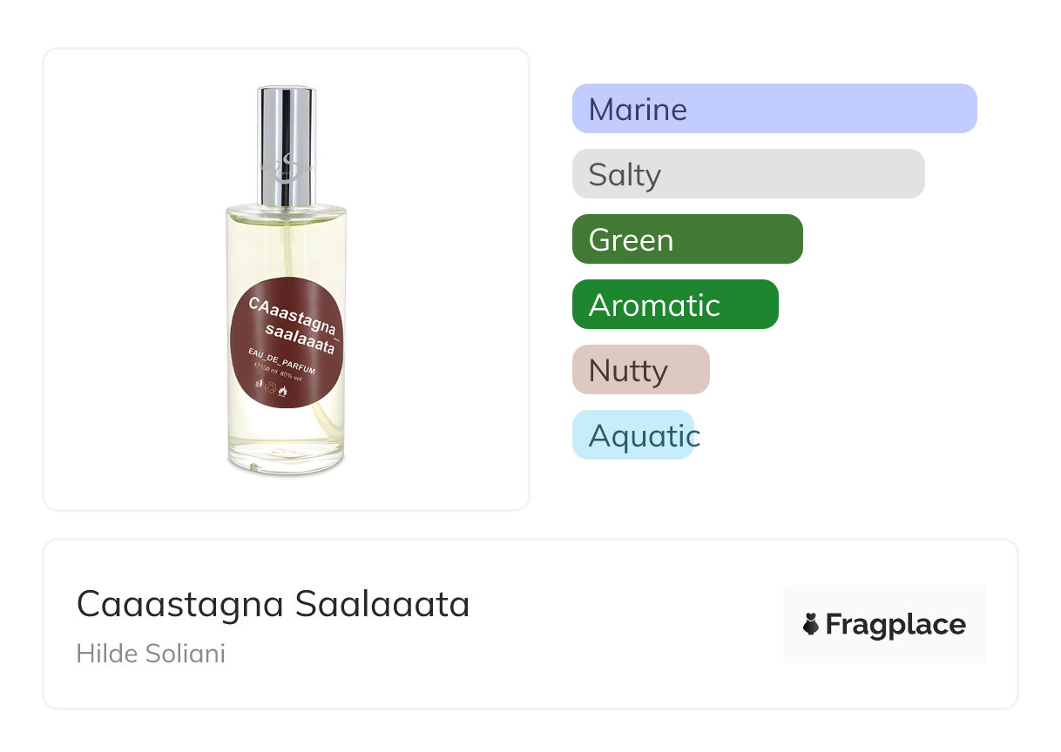Click the bin disposal symbol on label
1061x752 pixels.
(260, 383)
